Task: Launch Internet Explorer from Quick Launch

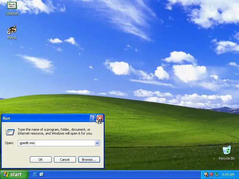Action: pyautogui.click(x=35, y=175)
